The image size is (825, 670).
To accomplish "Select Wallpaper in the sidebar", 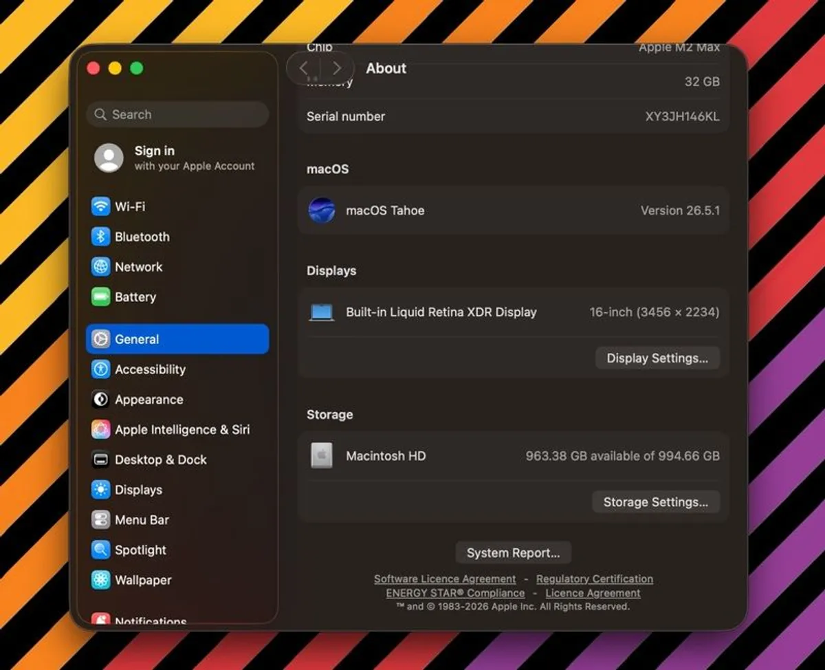I will 177,580.
